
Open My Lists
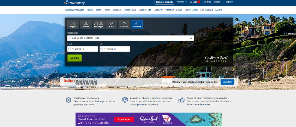[193, 2]
